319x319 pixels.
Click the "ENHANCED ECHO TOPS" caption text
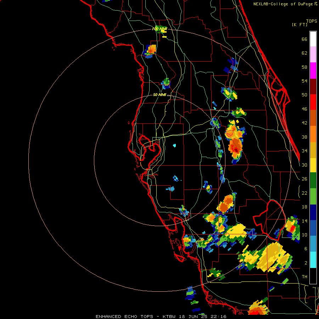click(124, 317)
